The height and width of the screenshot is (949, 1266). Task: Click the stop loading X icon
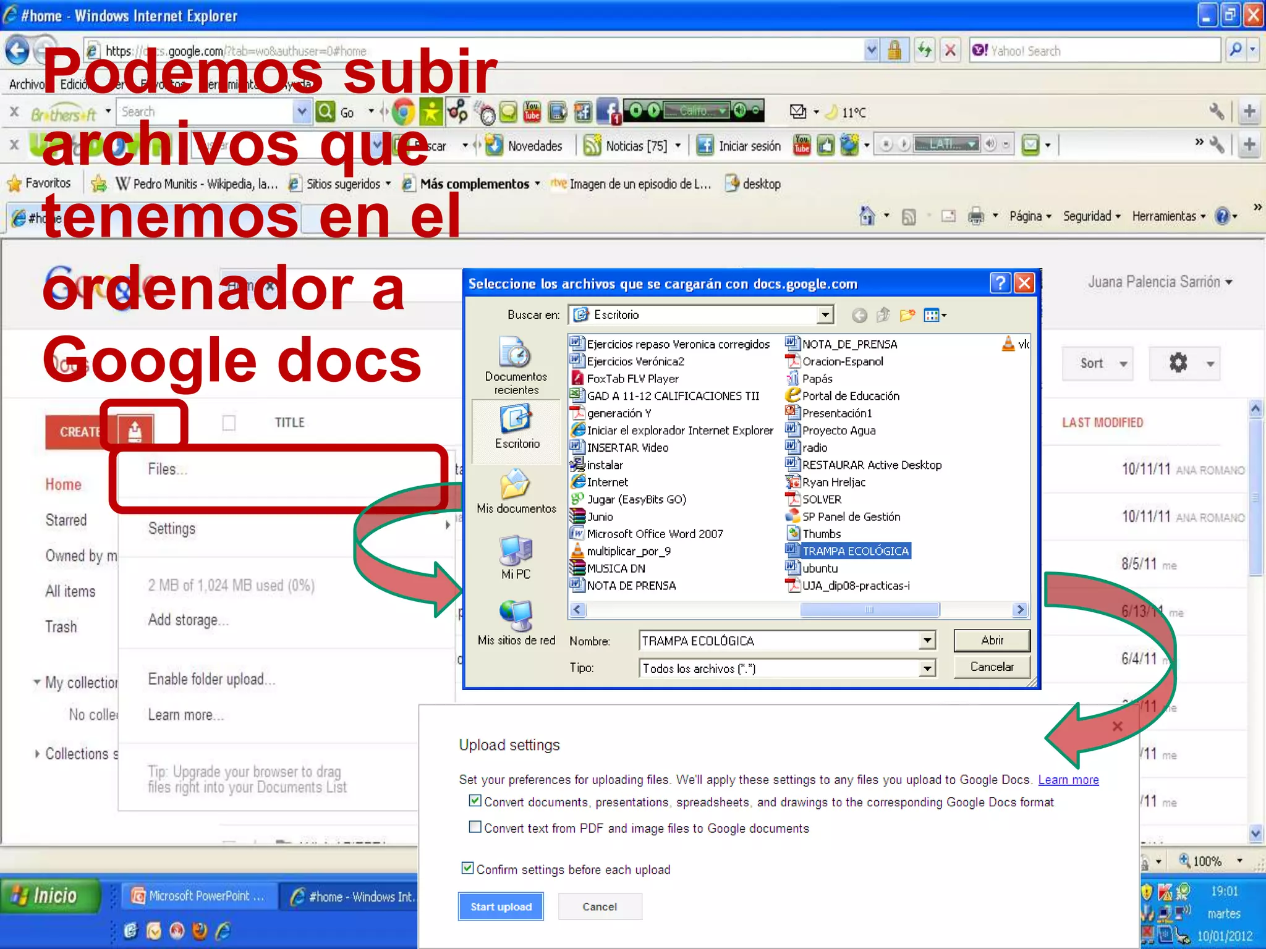[951, 50]
